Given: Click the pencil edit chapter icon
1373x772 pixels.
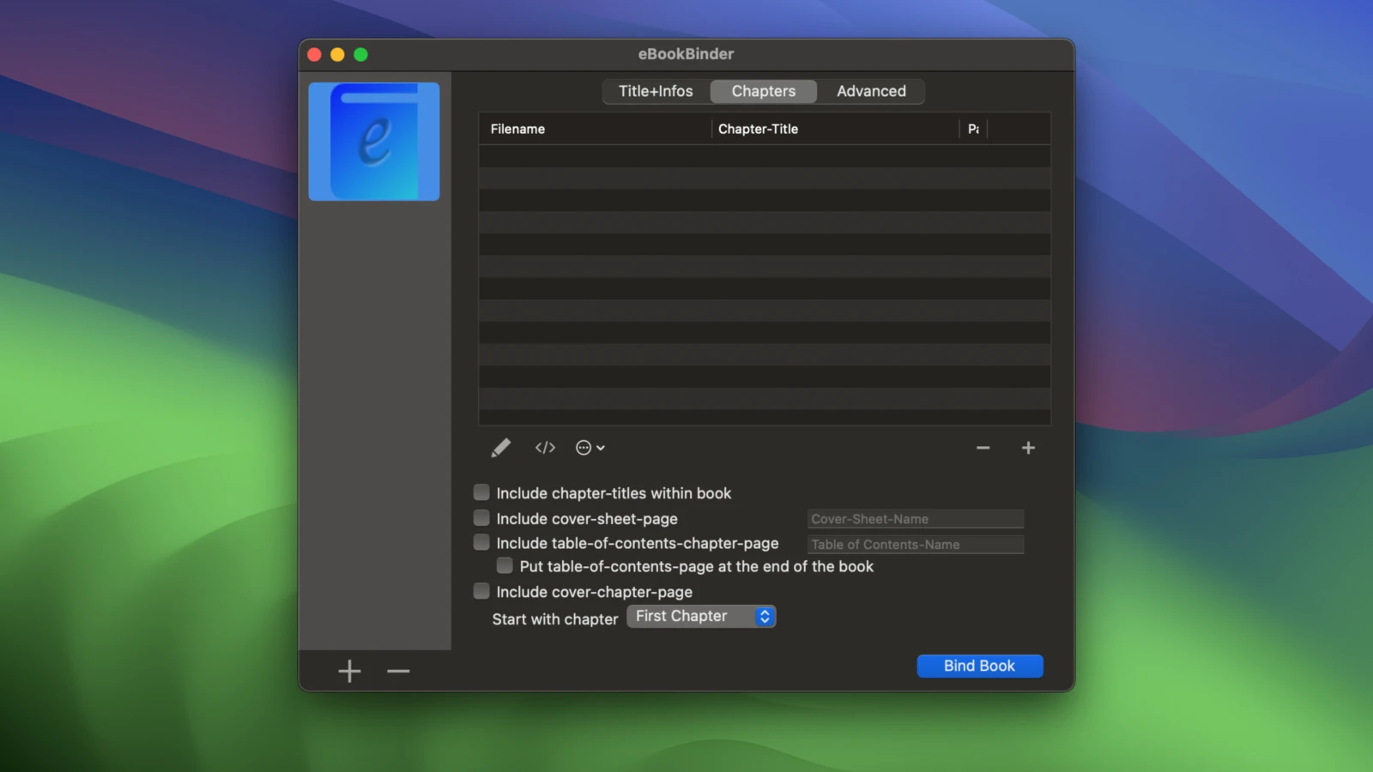Looking at the screenshot, I should tap(500, 448).
